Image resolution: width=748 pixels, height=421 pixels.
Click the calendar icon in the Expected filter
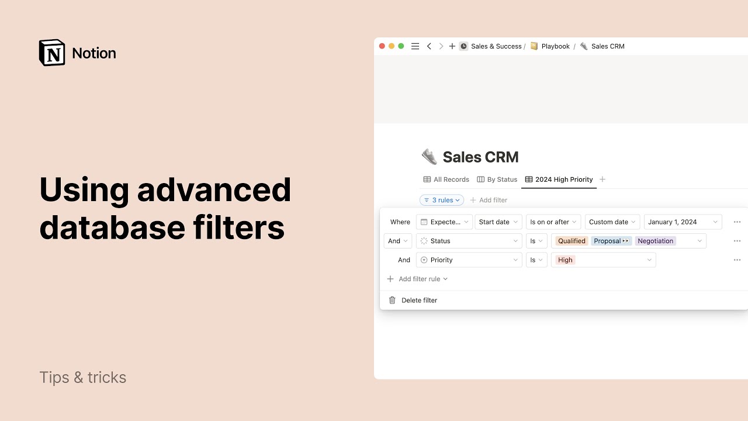point(424,222)
